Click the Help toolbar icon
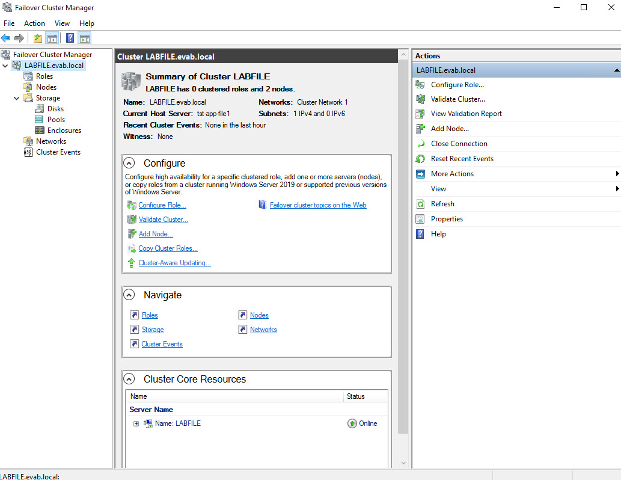 70,38
